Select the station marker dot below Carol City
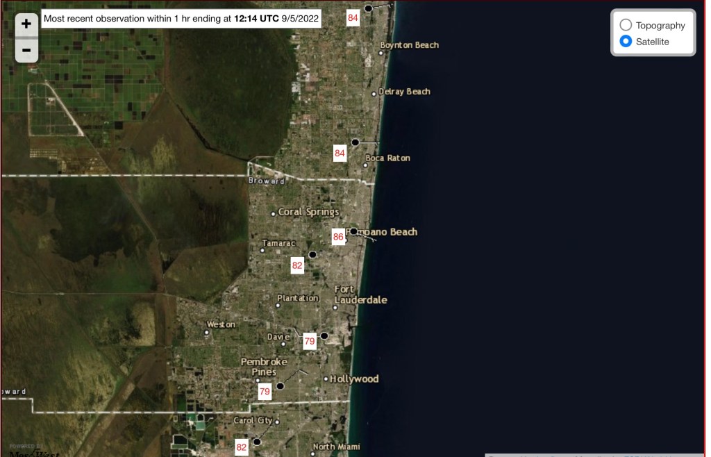 256,442
